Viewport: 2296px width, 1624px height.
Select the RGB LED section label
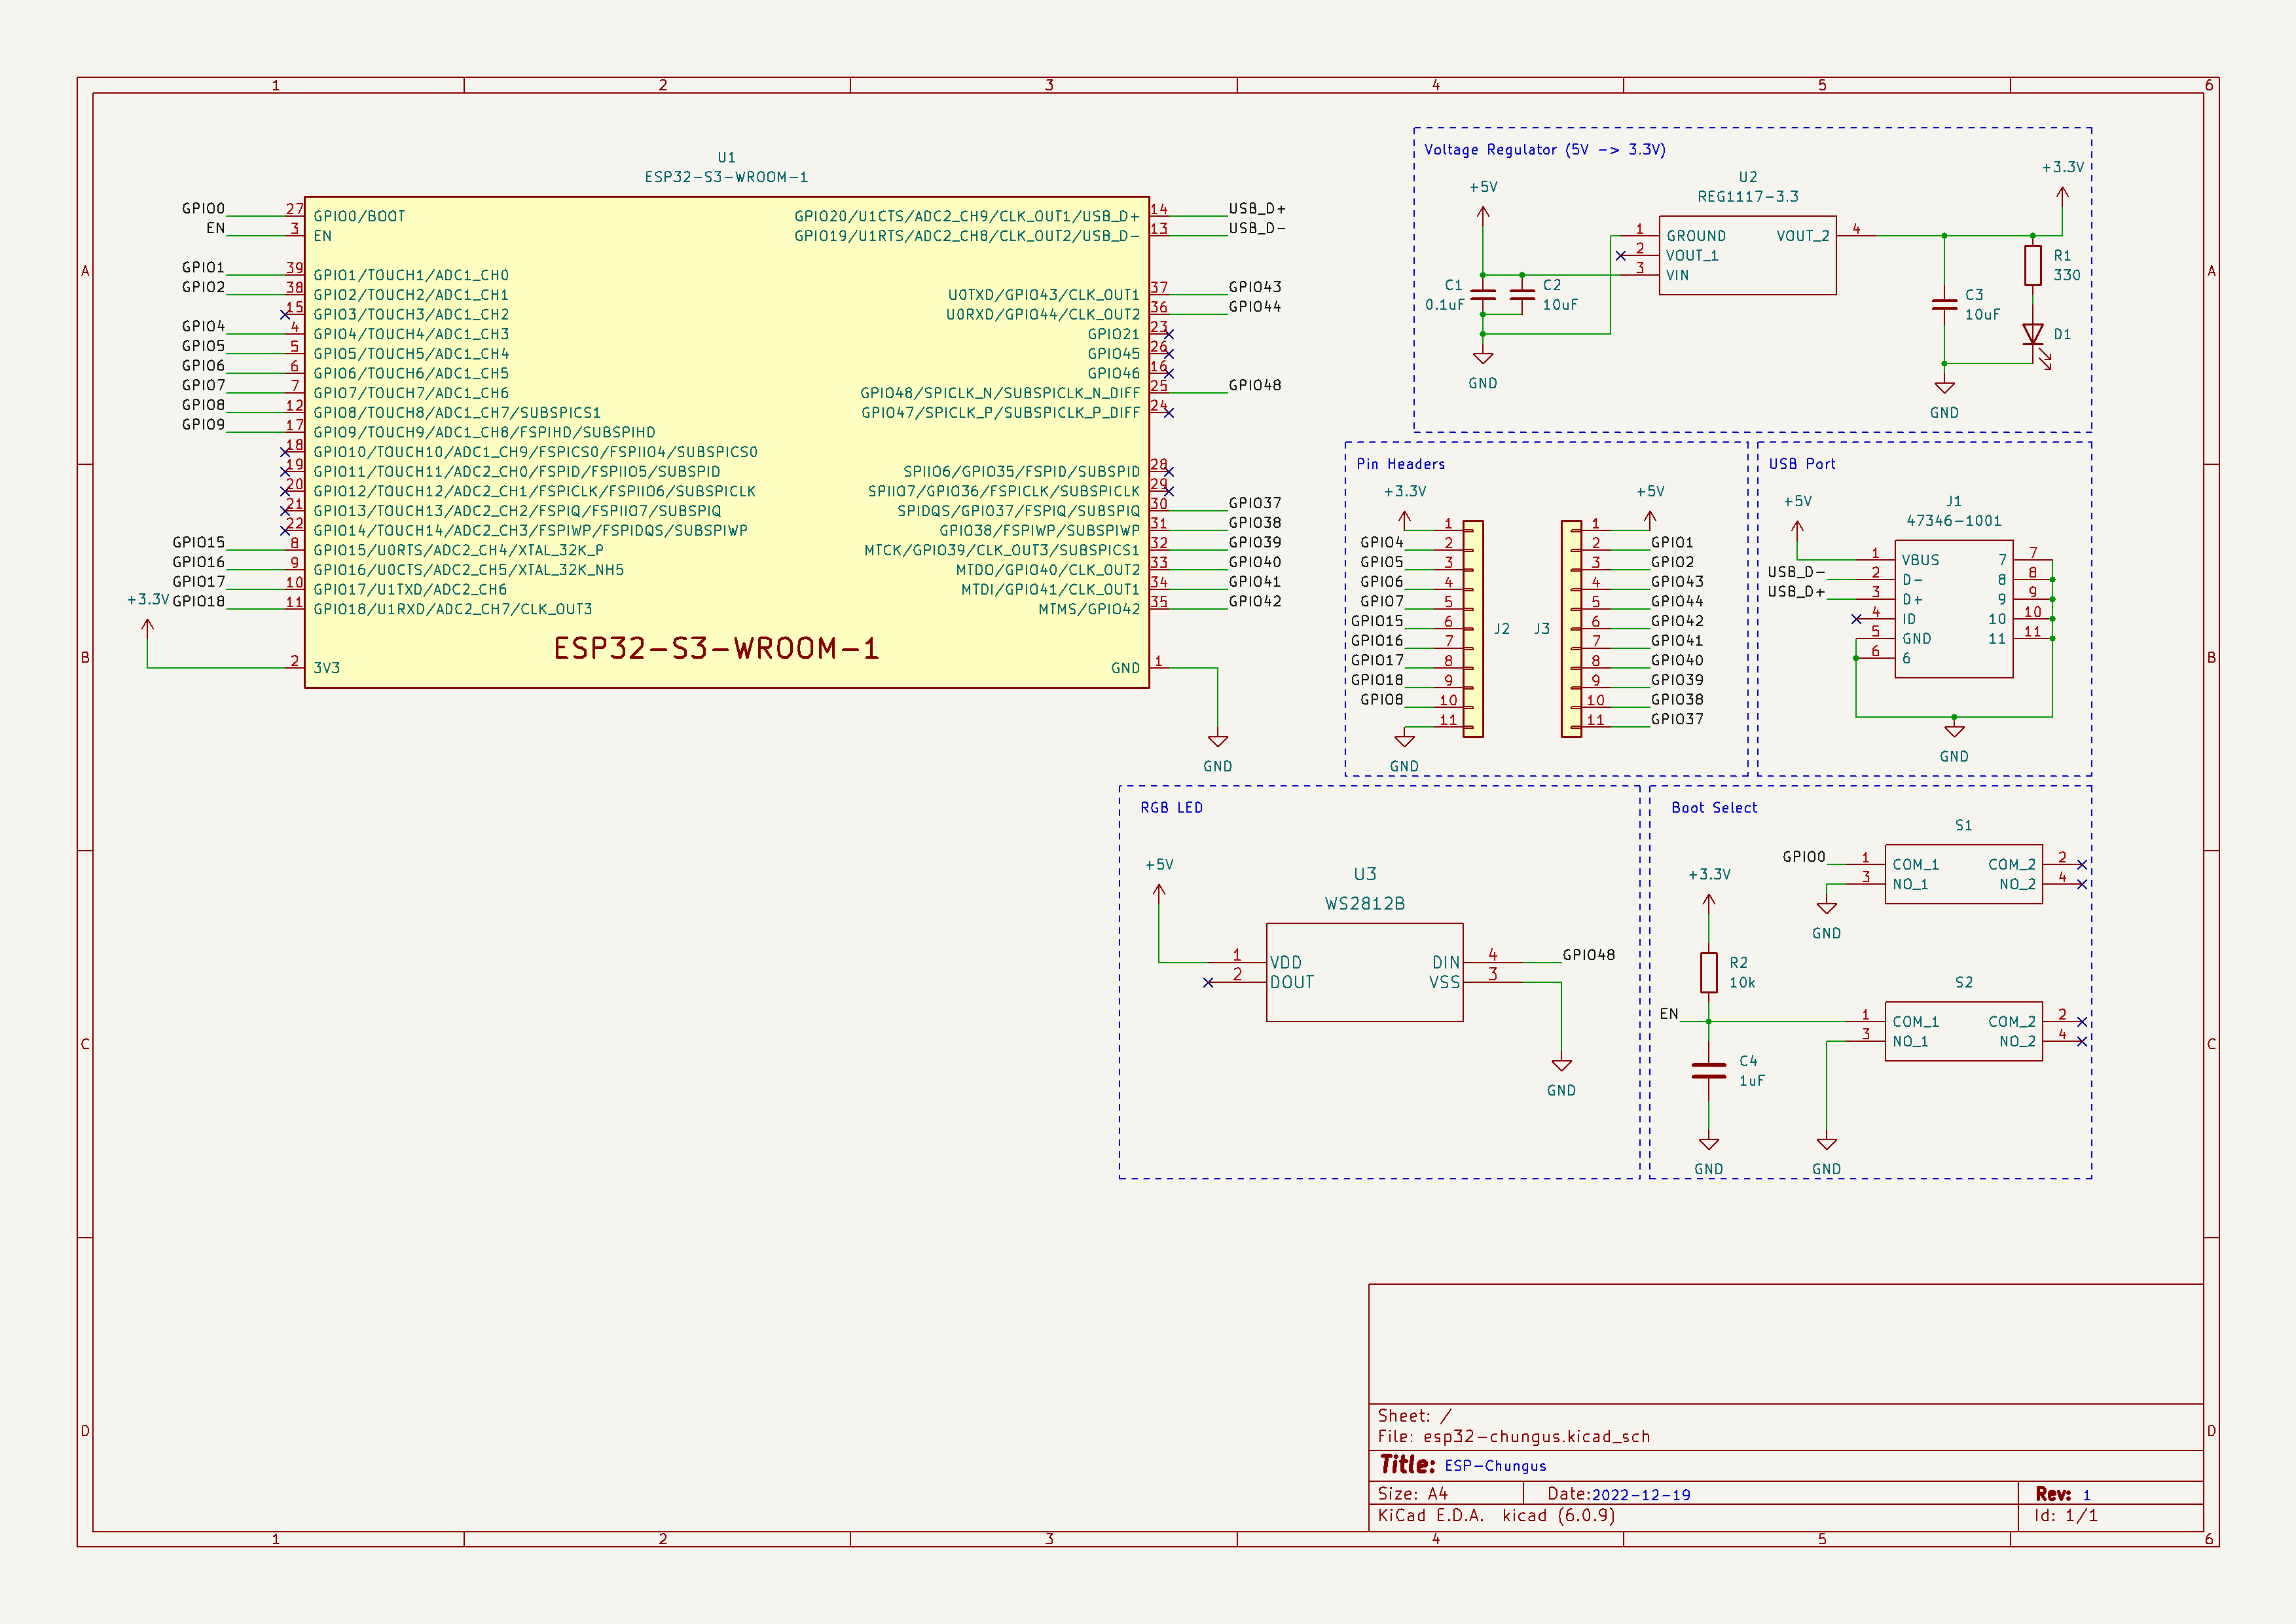click(1171, 808)
